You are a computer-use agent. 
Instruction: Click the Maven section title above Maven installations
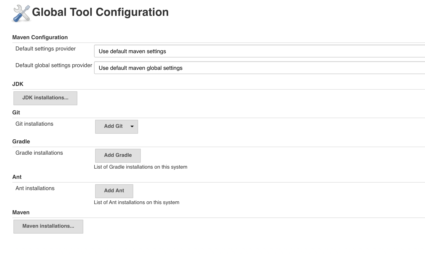[21, 212]
